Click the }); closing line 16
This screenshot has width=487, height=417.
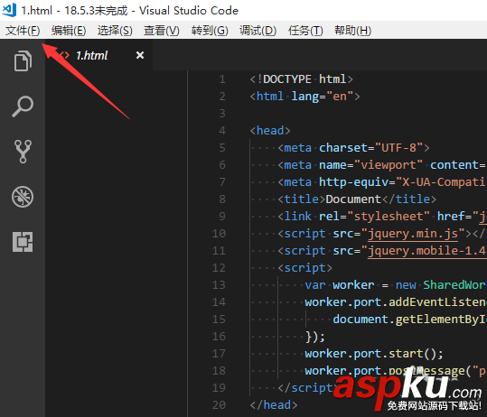(x=315, y=337)
